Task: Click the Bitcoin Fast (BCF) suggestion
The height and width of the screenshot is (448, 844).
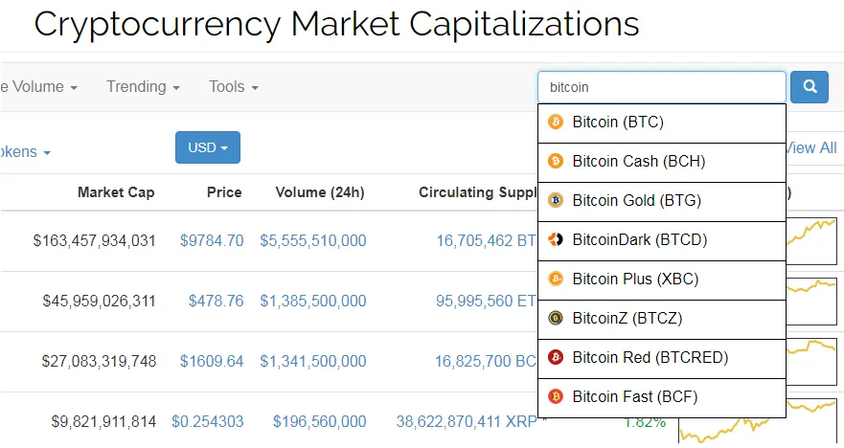Action: [x=662, y=397]
